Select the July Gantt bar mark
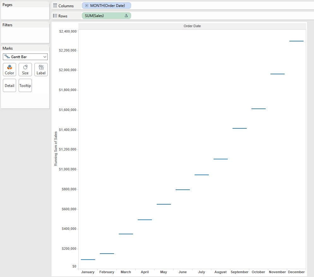Screen dimensions: 314x277 [x=202, y=175]
